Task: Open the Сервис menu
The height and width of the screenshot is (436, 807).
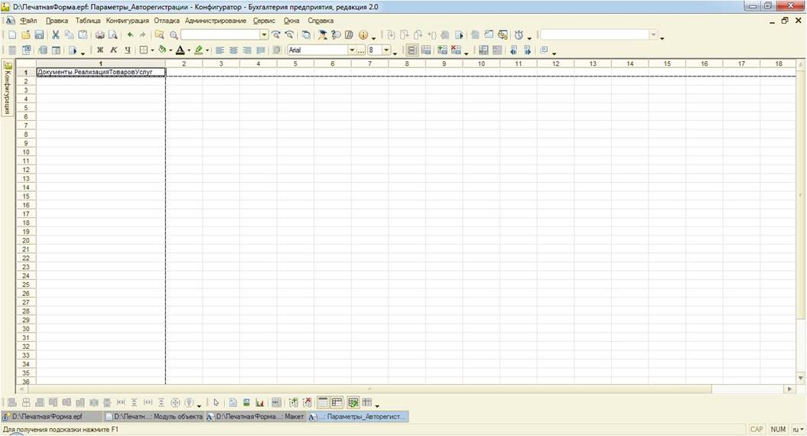Action: tap(264, 21)
